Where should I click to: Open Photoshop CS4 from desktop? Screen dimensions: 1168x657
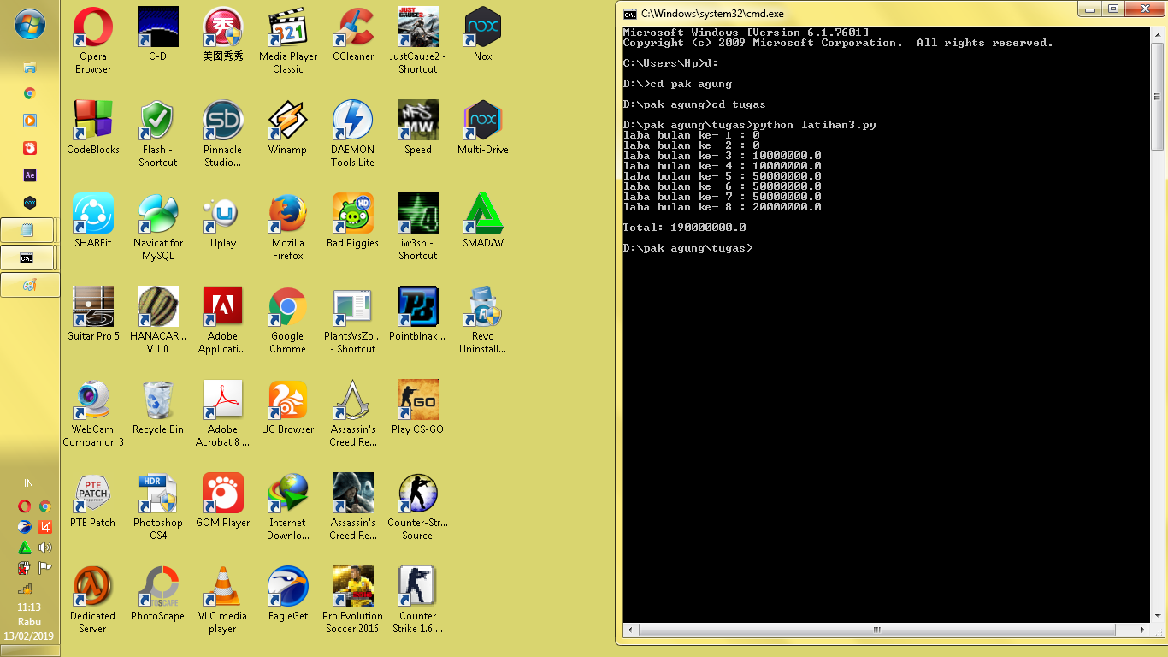coord(157,492)
